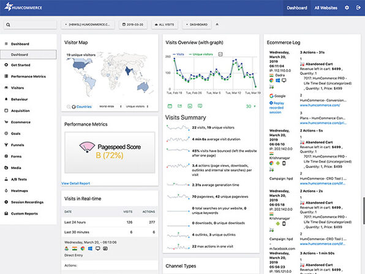Click the Funnels filter icon
The image size is (365, 274).
pyautogui.click(x=6, y=145)
